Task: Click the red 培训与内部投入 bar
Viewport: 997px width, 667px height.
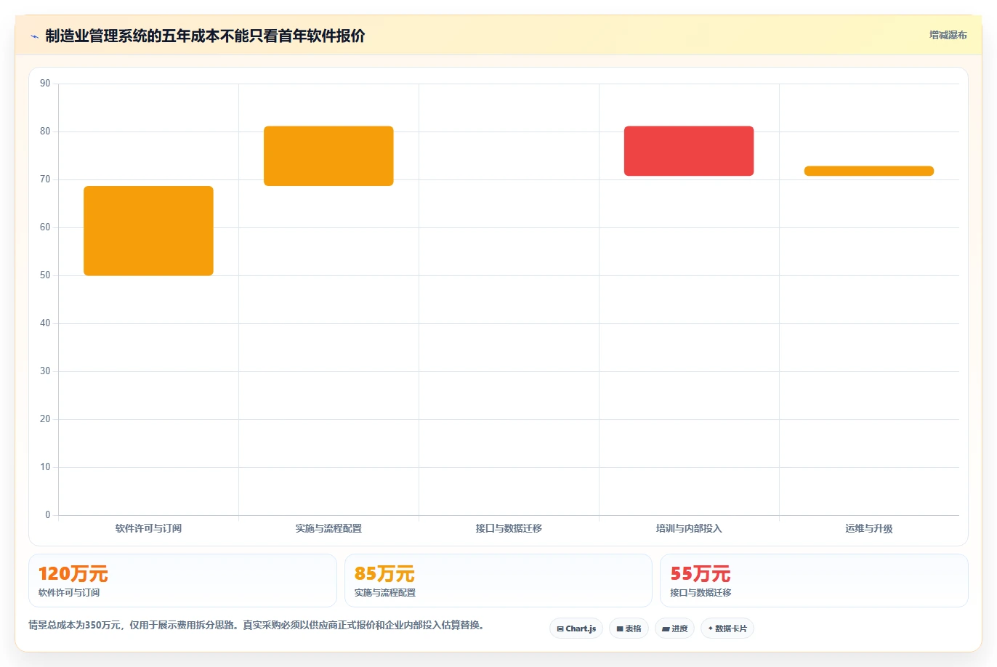Action: coord(689,151)
